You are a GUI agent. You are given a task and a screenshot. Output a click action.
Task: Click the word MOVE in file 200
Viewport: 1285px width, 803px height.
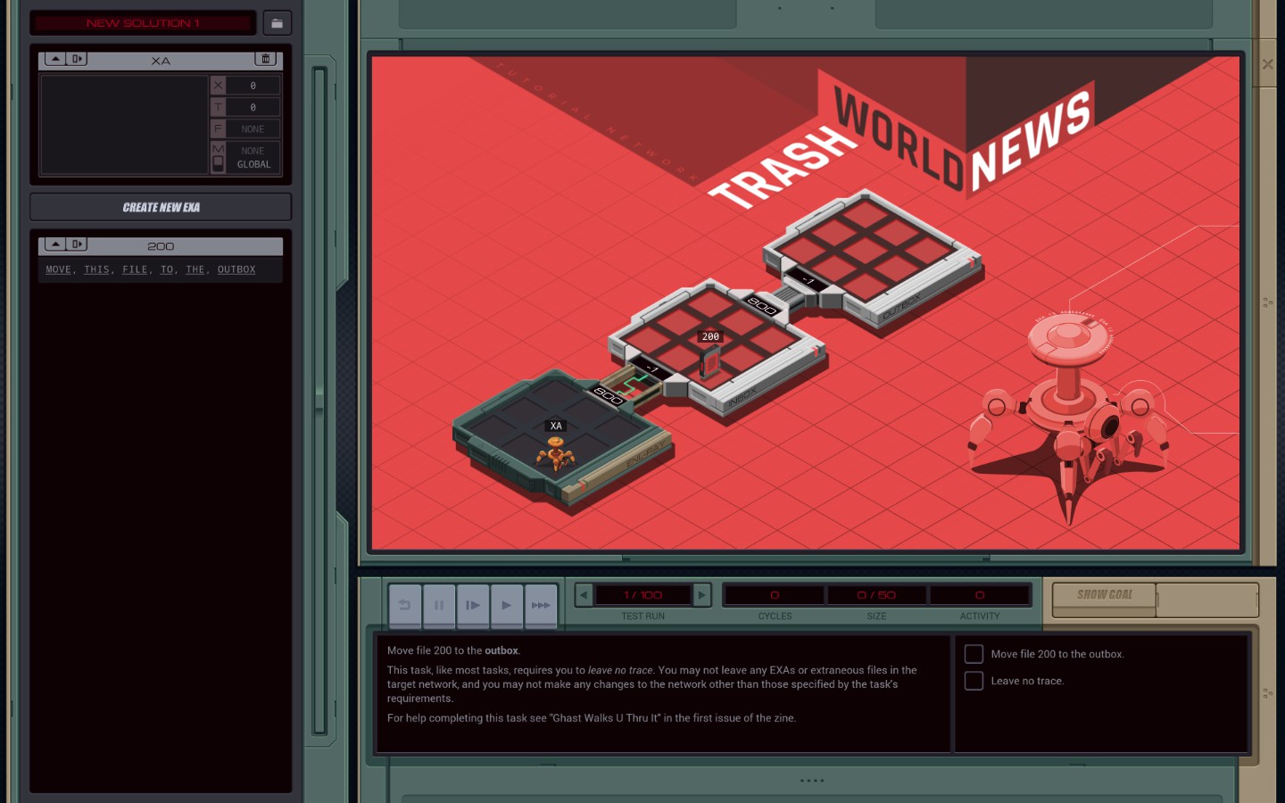tap(59, 269)
